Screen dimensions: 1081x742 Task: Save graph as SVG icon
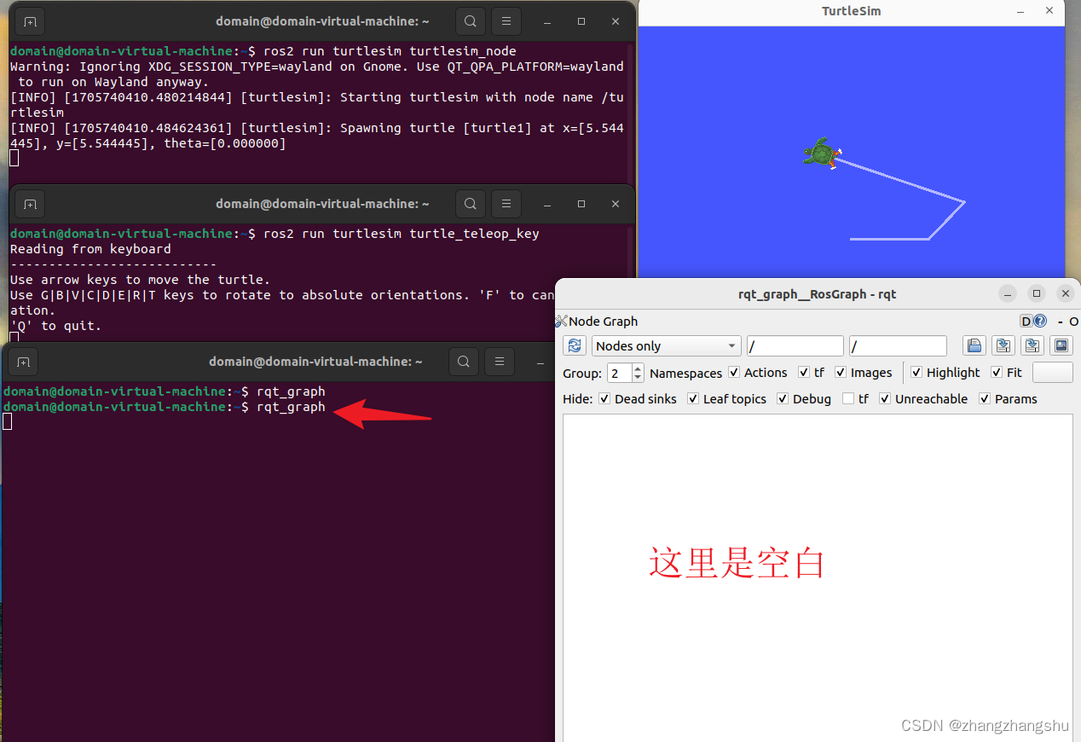(1032, 345)
